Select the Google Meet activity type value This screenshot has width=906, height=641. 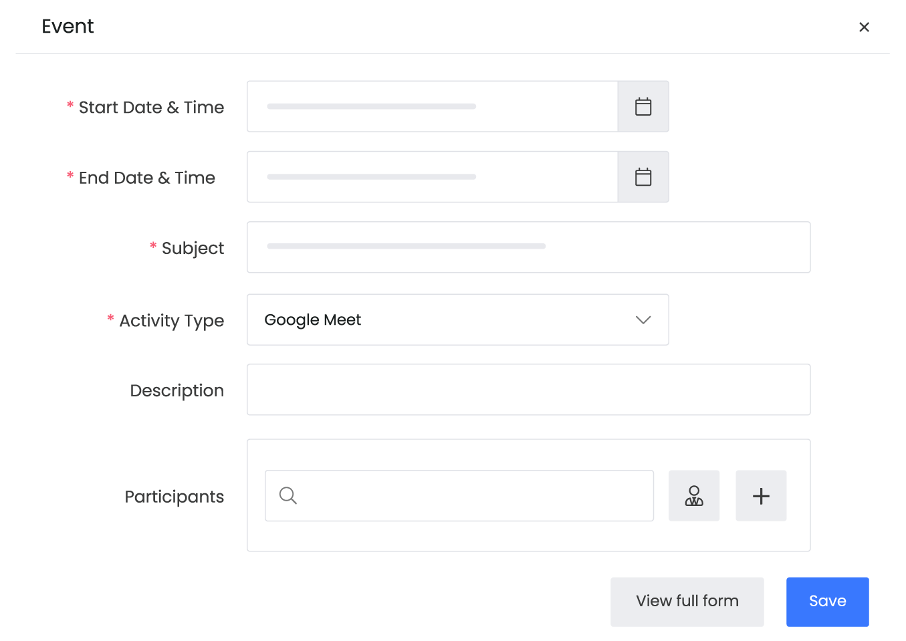tap(313, 320)
